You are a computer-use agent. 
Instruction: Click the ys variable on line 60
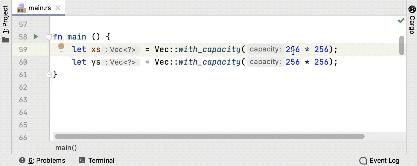pyautogui.click(x=96, y=62)
